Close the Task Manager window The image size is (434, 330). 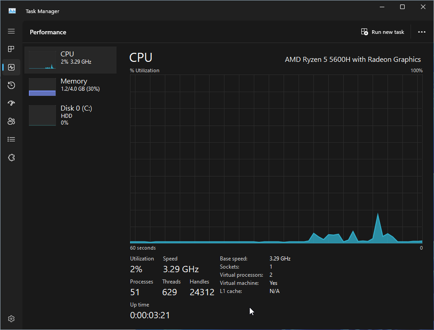(423, 7)
